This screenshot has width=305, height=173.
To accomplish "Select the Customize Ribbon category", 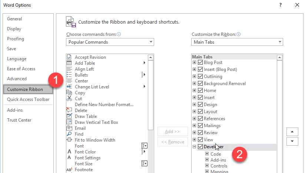I will click(28, 89).
